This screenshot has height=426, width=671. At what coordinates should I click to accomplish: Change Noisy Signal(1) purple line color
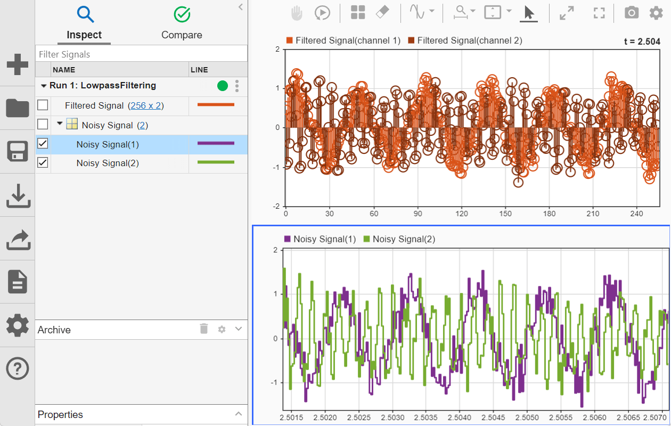coord(217,143)
